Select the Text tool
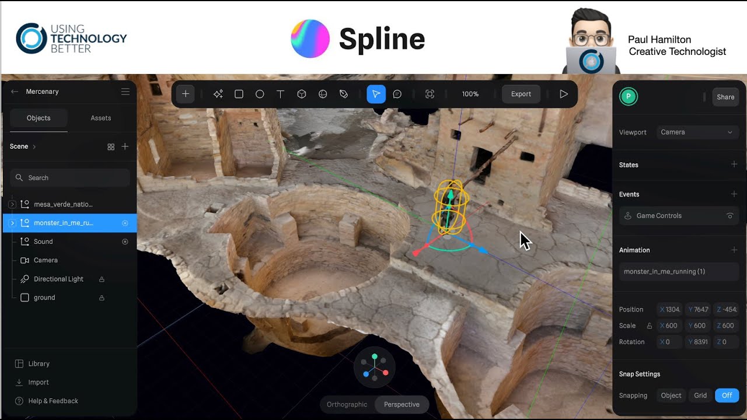 pyautogui.click(x=281, y=94)
